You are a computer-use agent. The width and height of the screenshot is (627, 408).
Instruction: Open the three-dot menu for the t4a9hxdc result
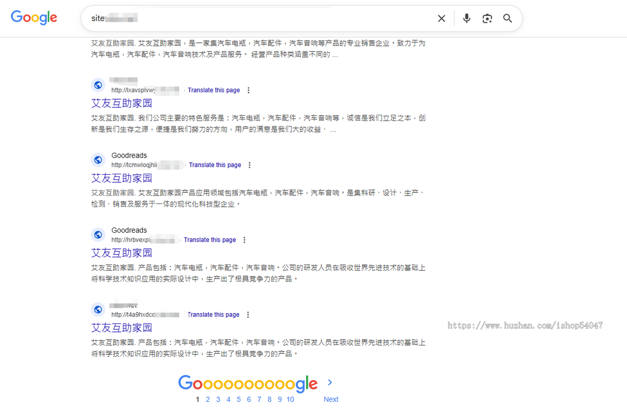pos(248,314)
